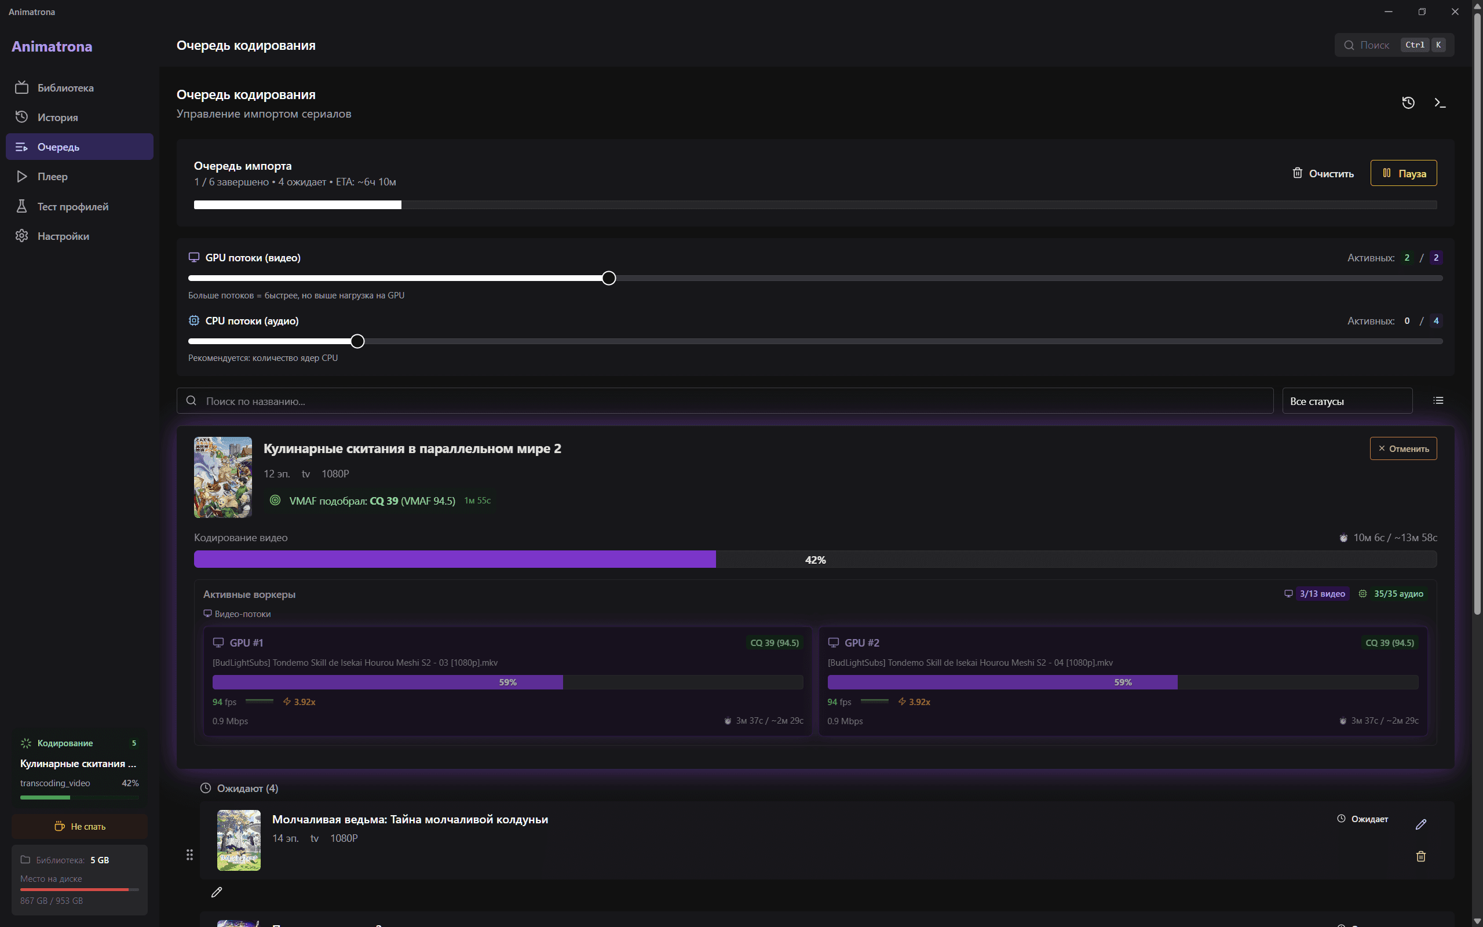
Task: Click the small pencil icon below the thumbnail
Action: click(x=216, y=893)
